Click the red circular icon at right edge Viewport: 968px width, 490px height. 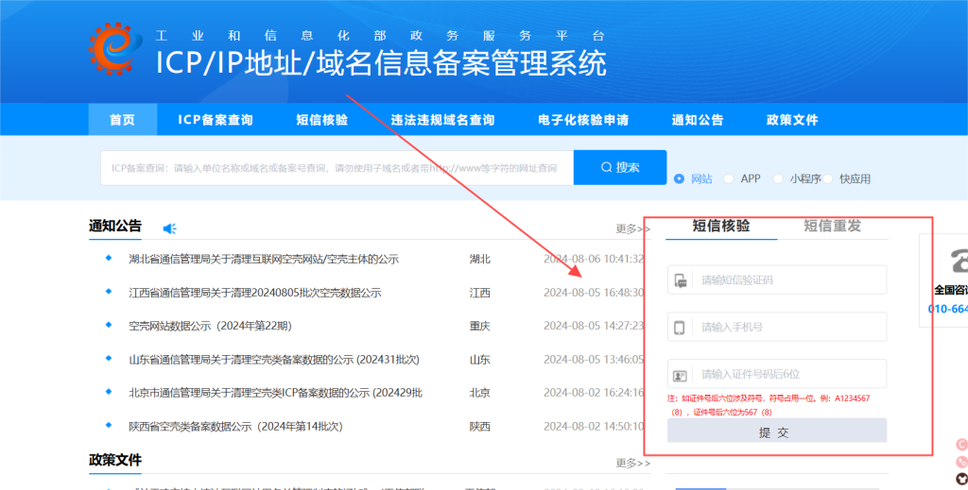point(960,444)
